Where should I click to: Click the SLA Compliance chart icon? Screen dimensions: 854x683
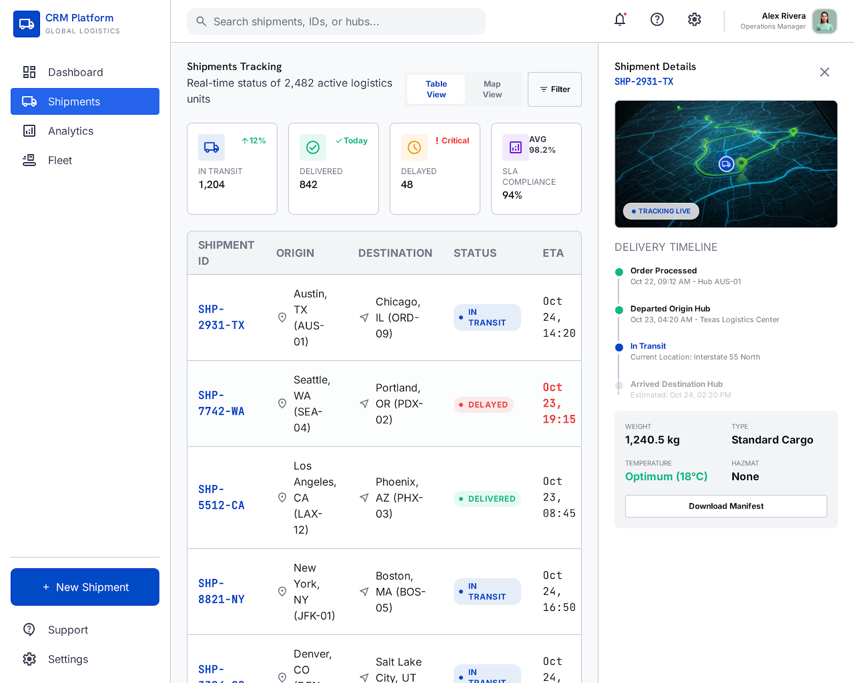tap(516, 147)
